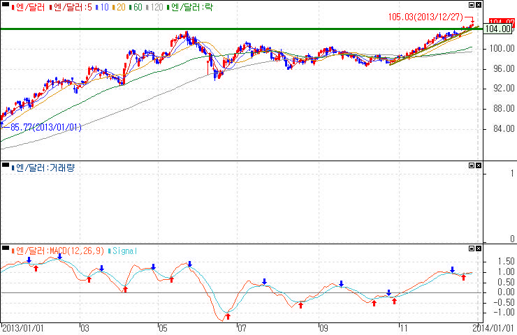Click the Signal line legend label

click(x=124, y=250)
